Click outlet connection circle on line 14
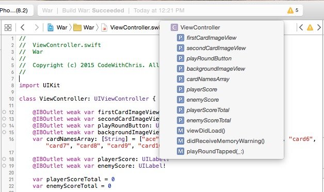 [4, 125]
